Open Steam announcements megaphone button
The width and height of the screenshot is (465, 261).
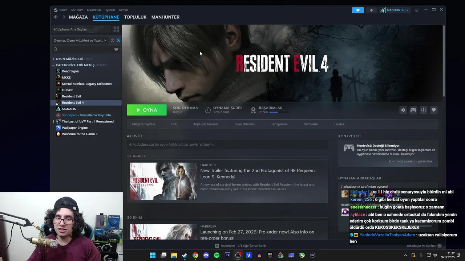(358, 10)
